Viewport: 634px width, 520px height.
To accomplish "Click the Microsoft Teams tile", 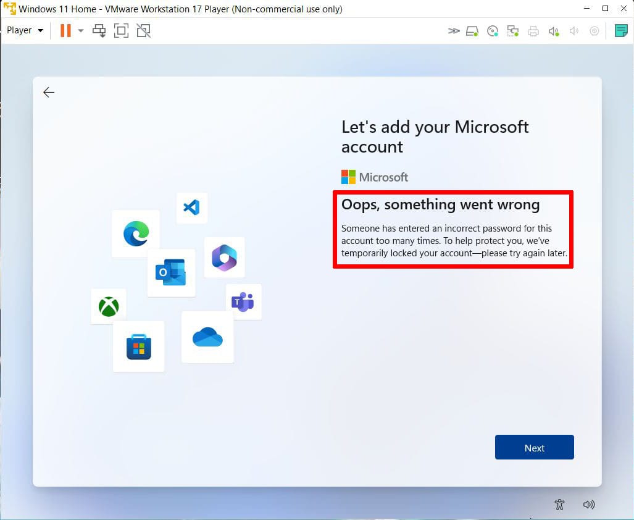I will 243,301.
